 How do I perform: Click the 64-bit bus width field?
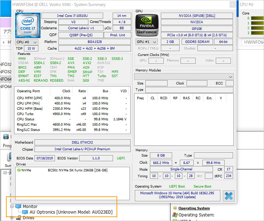tap(224, 42)
